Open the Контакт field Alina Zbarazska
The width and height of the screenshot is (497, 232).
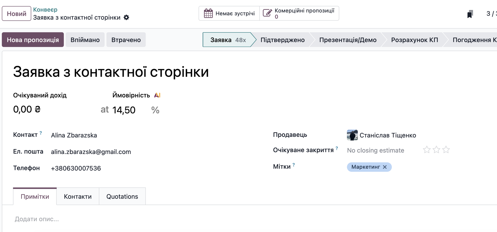(x=74, y=135)
